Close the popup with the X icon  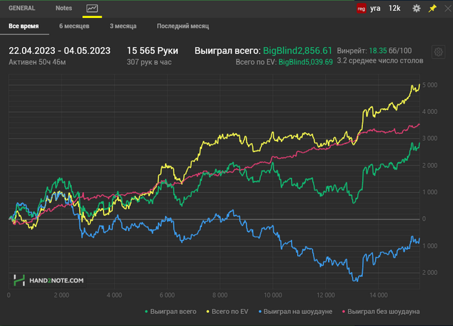click(x=448, y=8)
